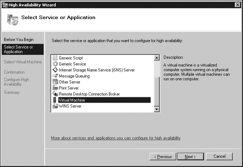Select Print Server entry
Image resolution: width=243 pixels, height=167 pixels.
[x=69, y=88]
